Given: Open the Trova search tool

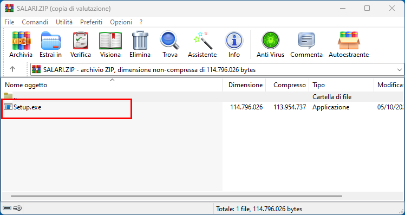Looking at the screenshot, I should tap(169, 44).
